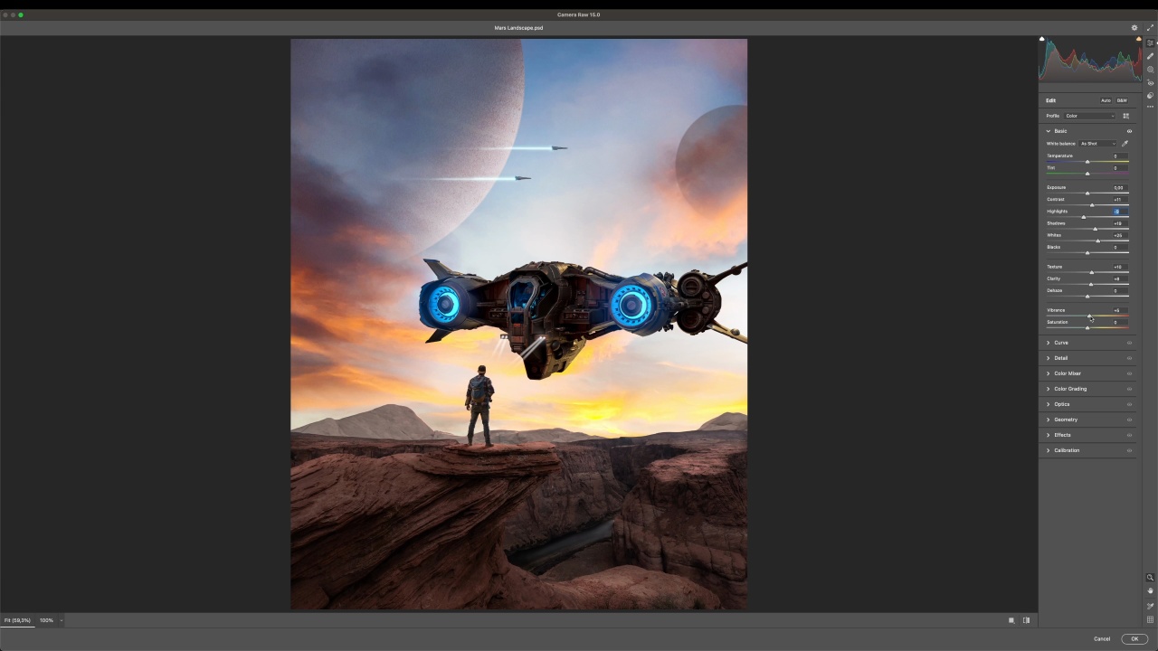Viewport: 1158px width, 651px height.
Task: Open Camera Raw preferences gear
Action: click(1134, 28)
